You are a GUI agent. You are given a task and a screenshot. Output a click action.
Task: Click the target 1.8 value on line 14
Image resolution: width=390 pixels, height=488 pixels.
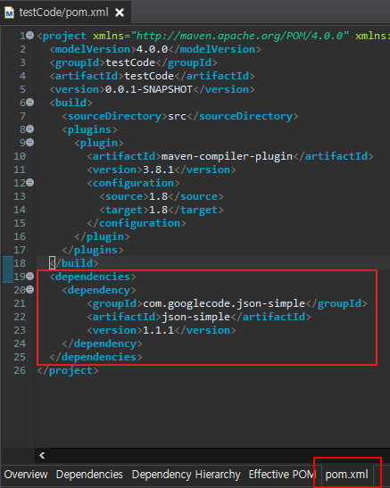point(159,210)
